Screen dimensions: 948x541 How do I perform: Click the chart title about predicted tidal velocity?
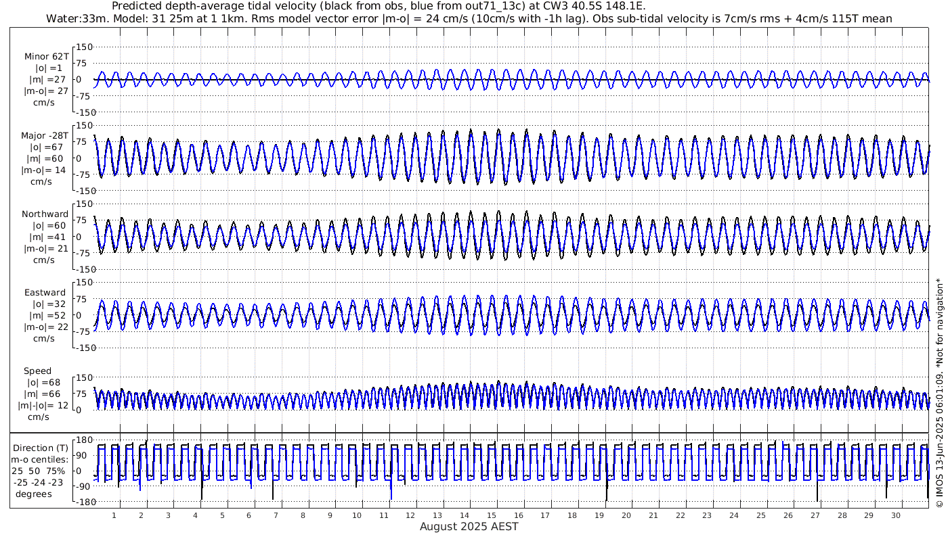[379, 6]
